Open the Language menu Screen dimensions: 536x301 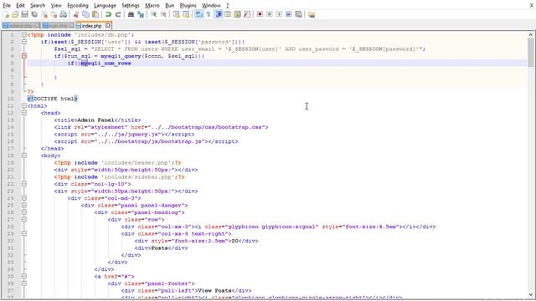(x=105, y=6)
